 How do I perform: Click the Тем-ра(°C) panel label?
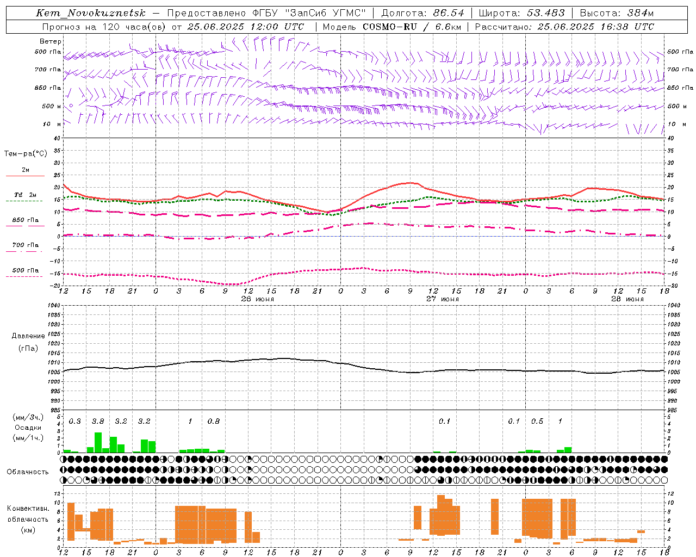tap(26, 154)
